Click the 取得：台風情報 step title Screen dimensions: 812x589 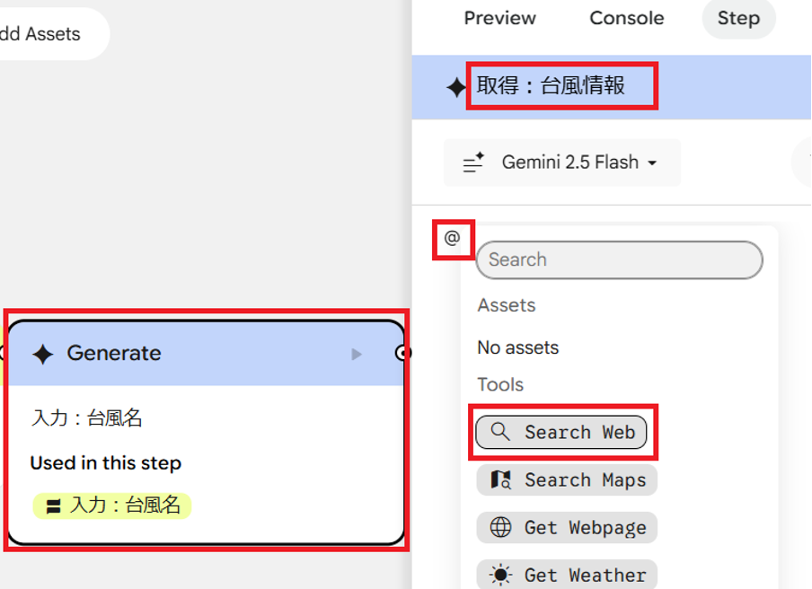coord(551,86)
